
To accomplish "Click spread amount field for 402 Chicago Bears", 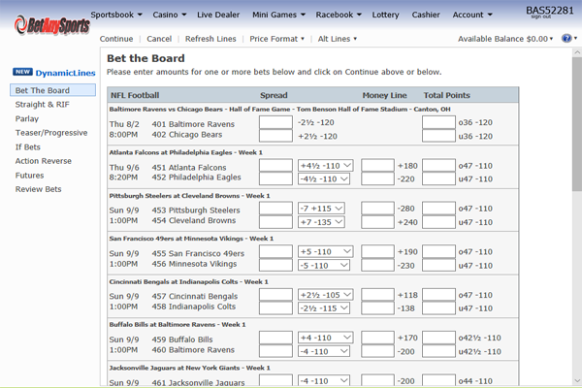I will click(275, 136).
